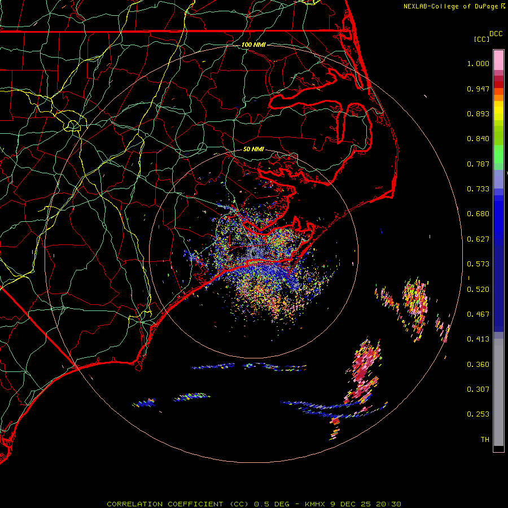Click the 0.893 colorbar value
This screenshot has height=508, width=508.
coord(478,113)
